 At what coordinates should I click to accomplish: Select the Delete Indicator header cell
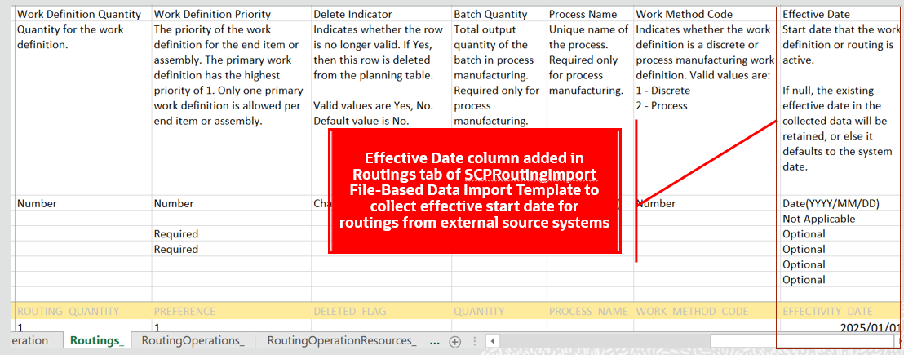380,14
